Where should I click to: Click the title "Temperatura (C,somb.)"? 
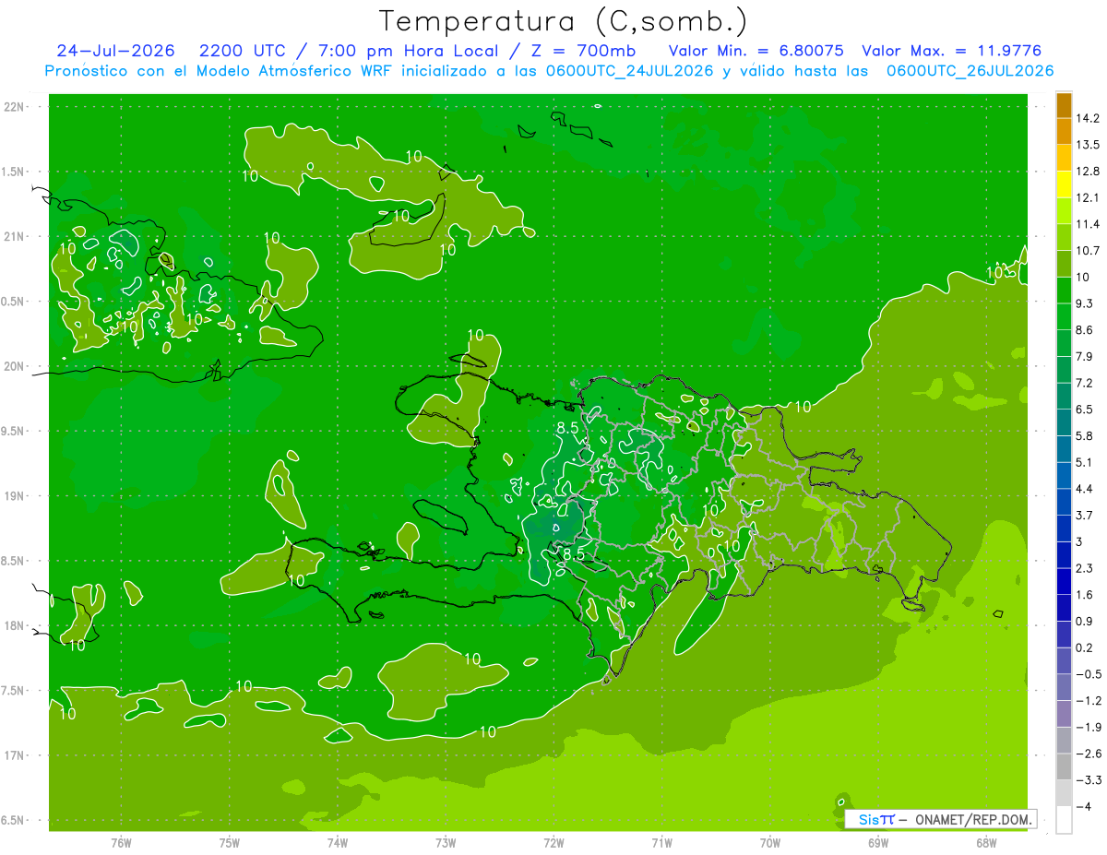tap(564, 21)
